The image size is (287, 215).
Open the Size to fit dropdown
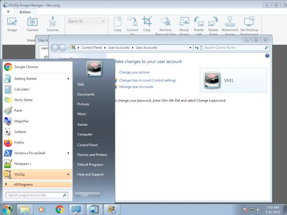click(x=86, y=21)
